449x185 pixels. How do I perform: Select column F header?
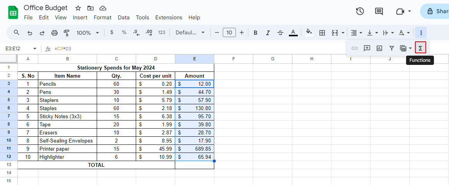click(x=234, y=59)
